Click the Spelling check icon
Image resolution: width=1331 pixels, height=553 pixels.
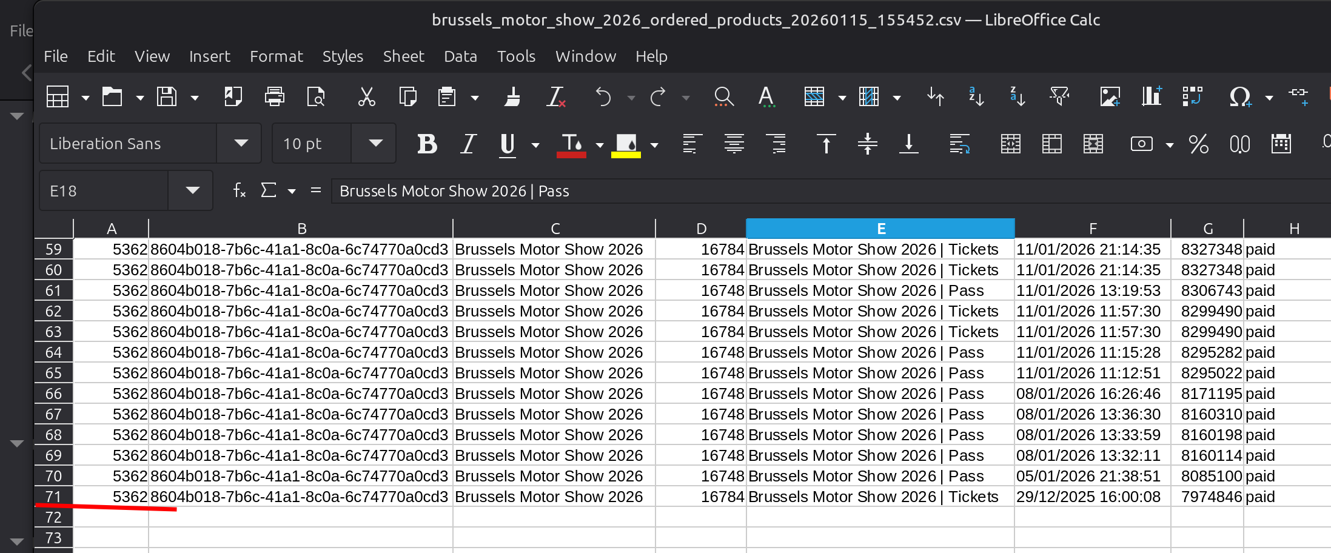pos(766,97)
